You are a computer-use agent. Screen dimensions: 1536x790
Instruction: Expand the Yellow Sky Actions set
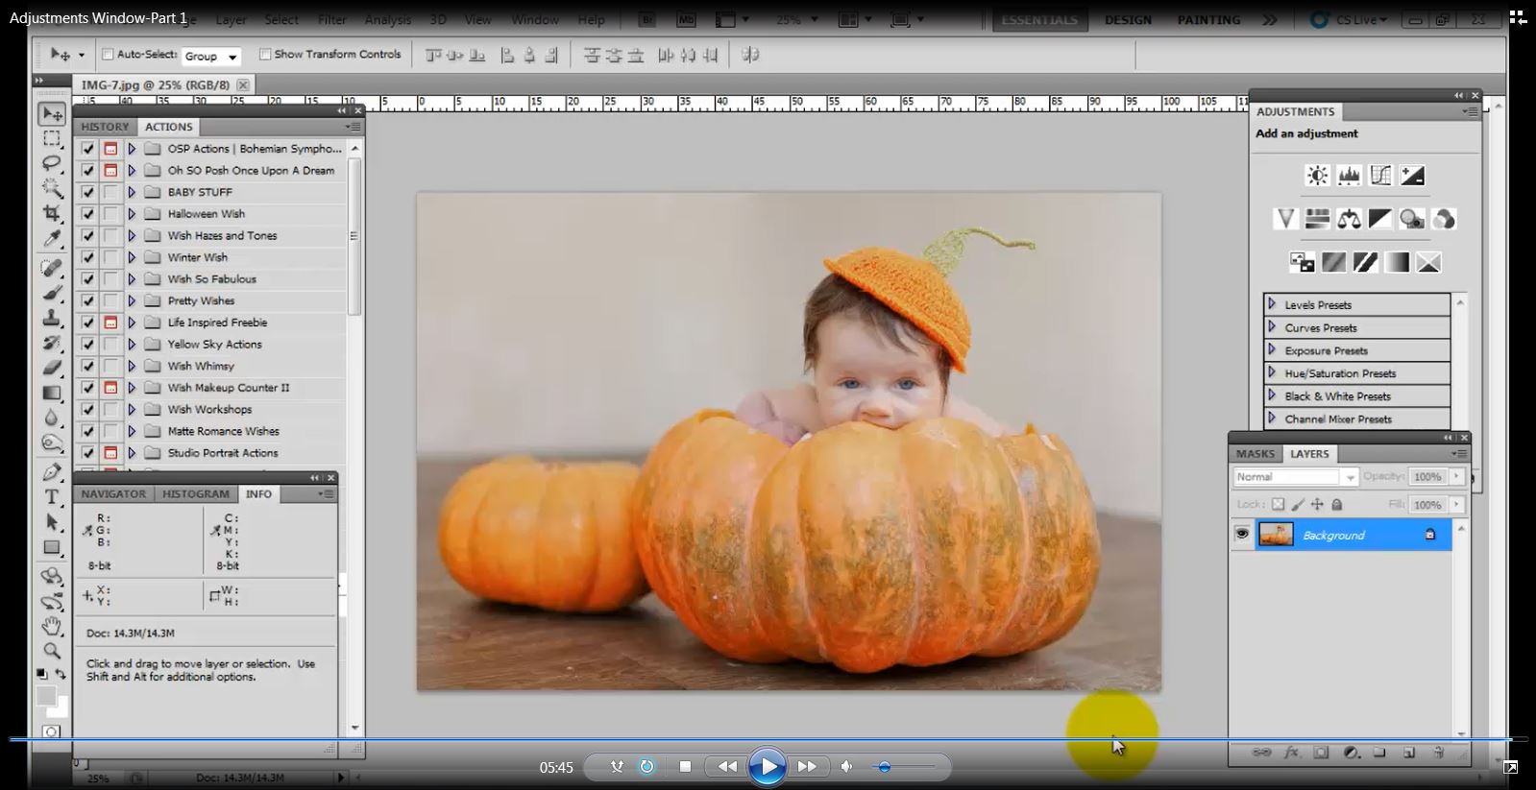[132, 344]
